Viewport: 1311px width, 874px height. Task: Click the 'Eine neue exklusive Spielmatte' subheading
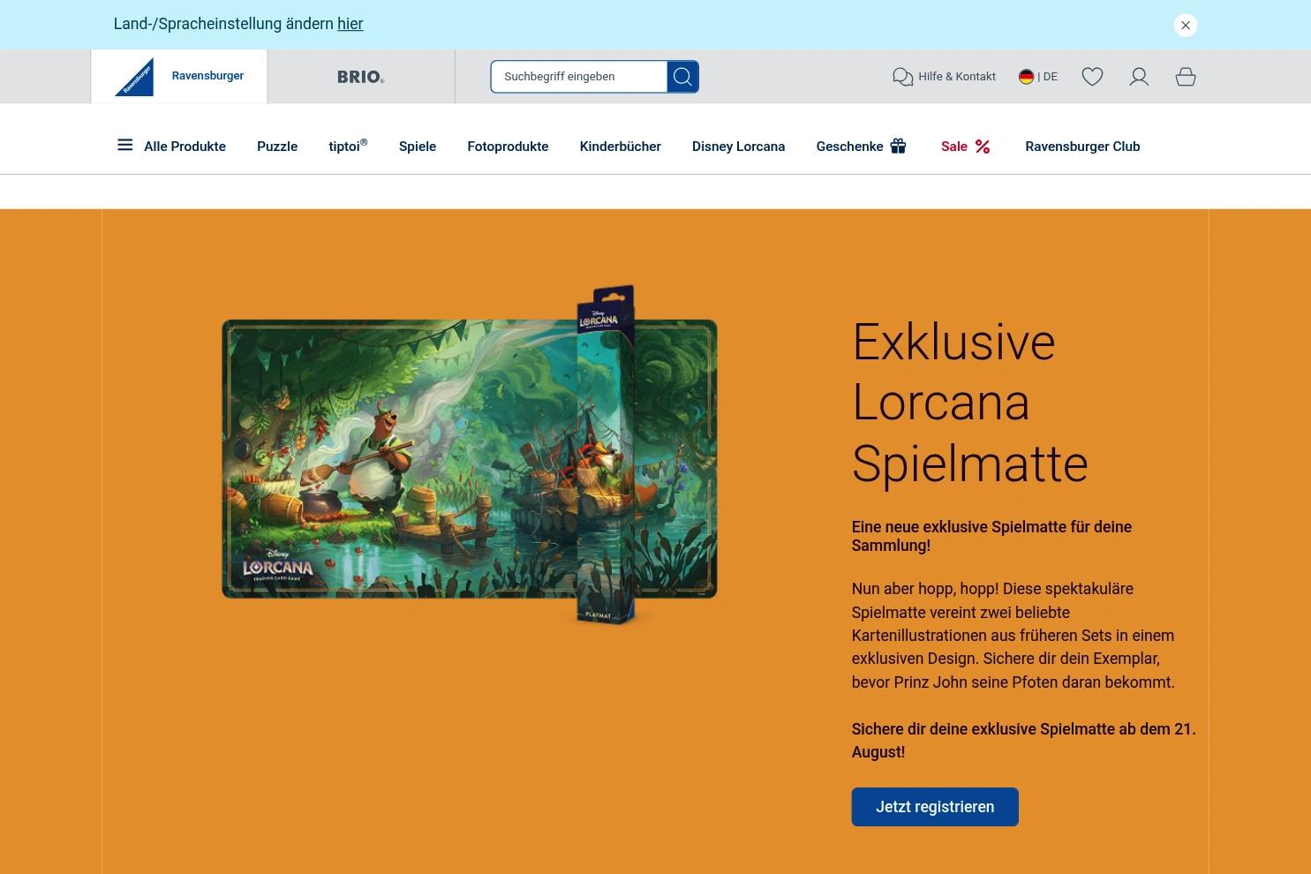tap(991, 536)
